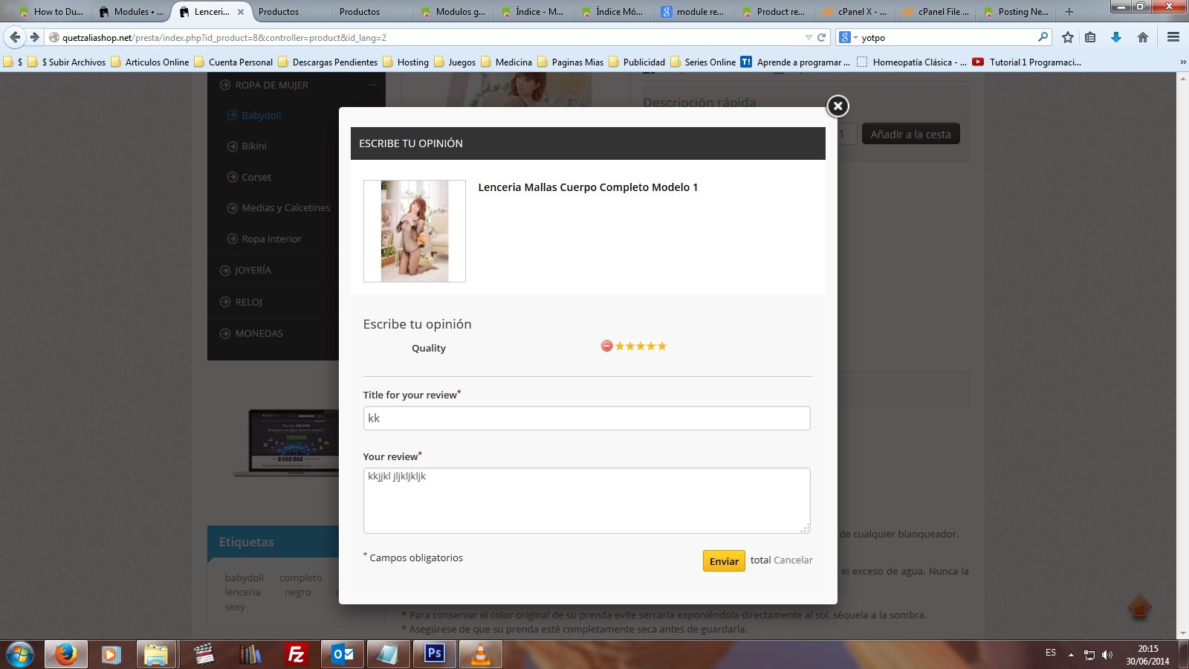Click the scroll-to-top orange arrow icon

point(1139,607)
